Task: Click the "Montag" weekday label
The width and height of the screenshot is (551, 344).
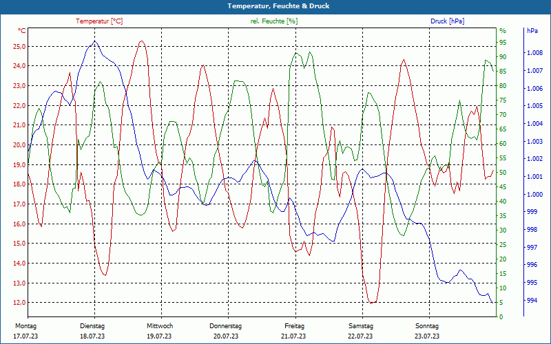Action: (x=26, y=326)
